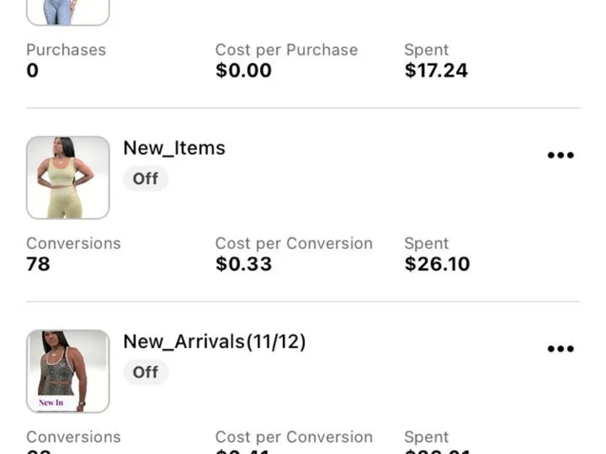Screen dimensions: 606x454
Task: Tap the Purchases label in the top campaign
Action: click(x=66, y=50)
